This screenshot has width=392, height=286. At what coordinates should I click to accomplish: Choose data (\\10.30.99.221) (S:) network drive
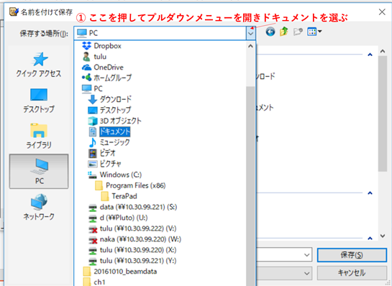tap(133, 207)
